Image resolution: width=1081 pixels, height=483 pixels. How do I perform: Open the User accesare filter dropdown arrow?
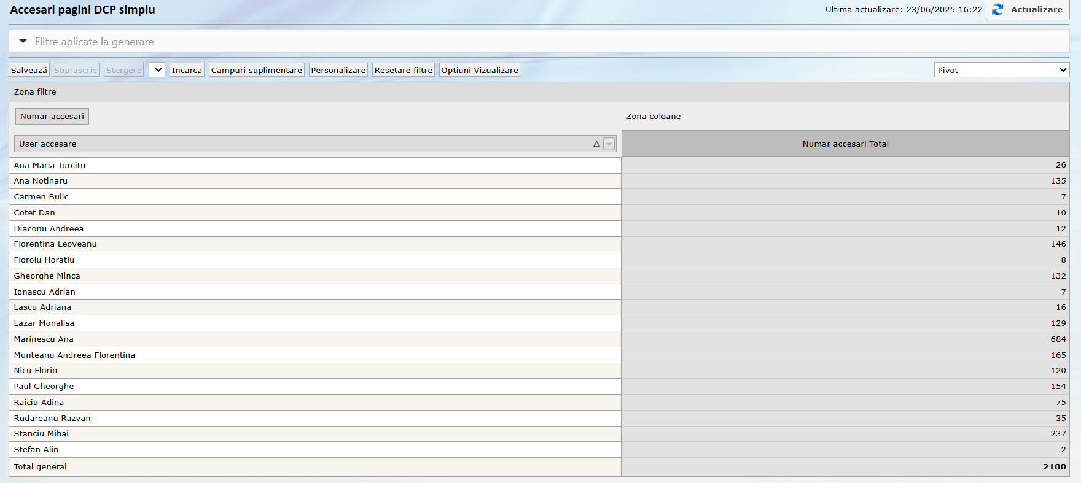pos(609,144)
